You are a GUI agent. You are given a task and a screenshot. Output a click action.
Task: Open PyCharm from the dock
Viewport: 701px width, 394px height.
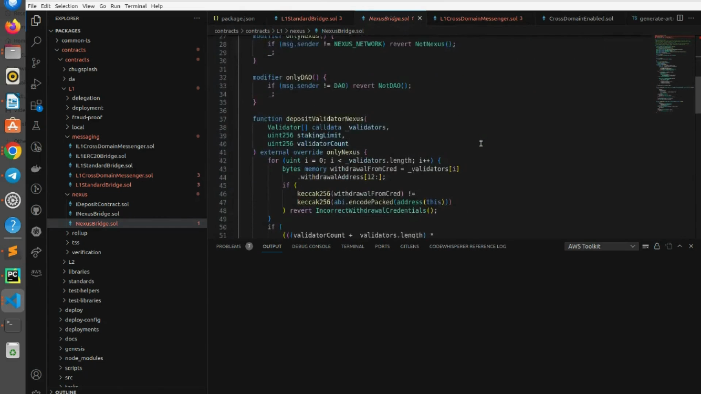[13, 276]
